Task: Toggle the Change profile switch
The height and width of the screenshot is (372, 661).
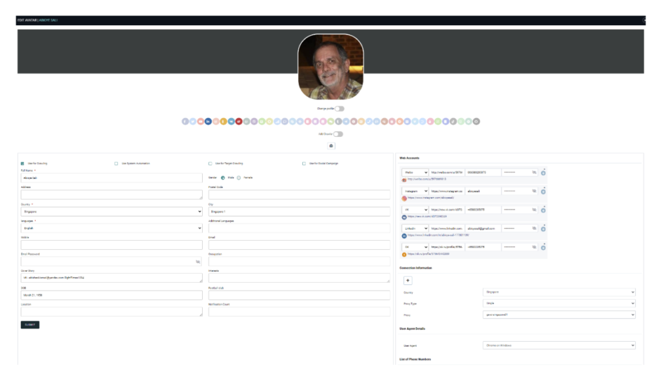Action: [339, 108]
